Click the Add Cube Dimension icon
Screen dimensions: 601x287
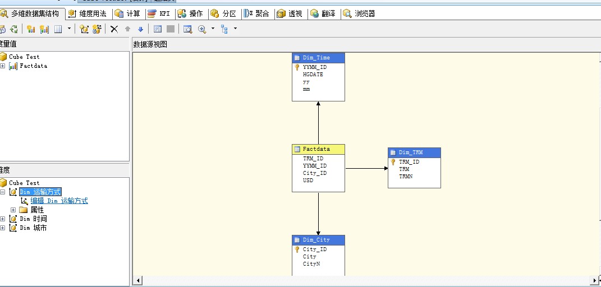84,29
